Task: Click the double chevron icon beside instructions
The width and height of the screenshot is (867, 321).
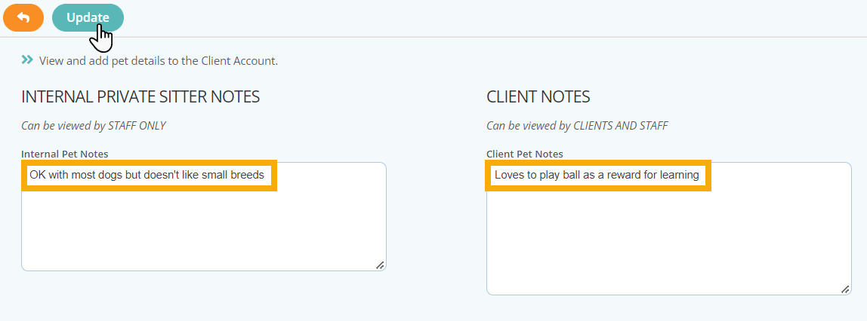Action: 28,60
